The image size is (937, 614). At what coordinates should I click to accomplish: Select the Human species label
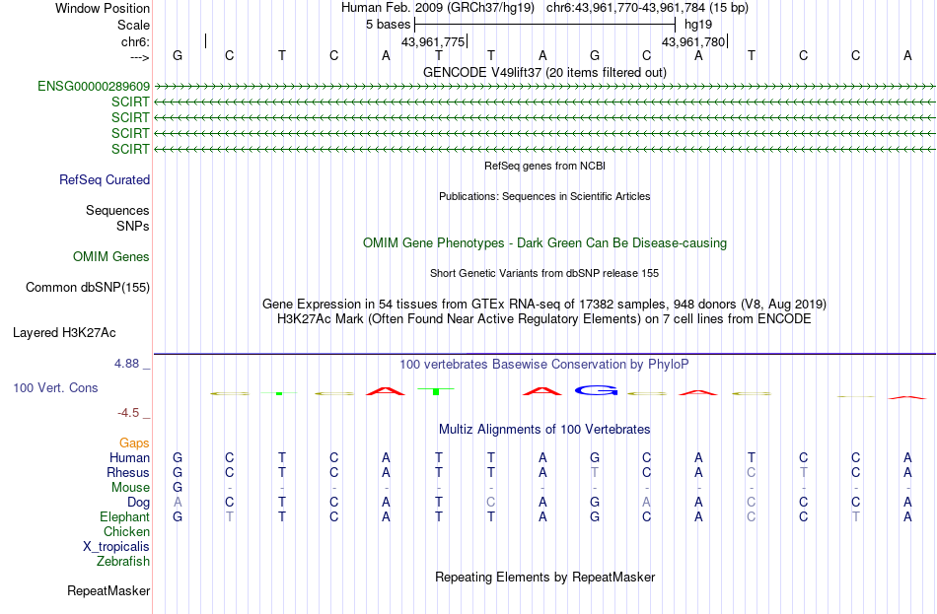click(x=129, y=457)
